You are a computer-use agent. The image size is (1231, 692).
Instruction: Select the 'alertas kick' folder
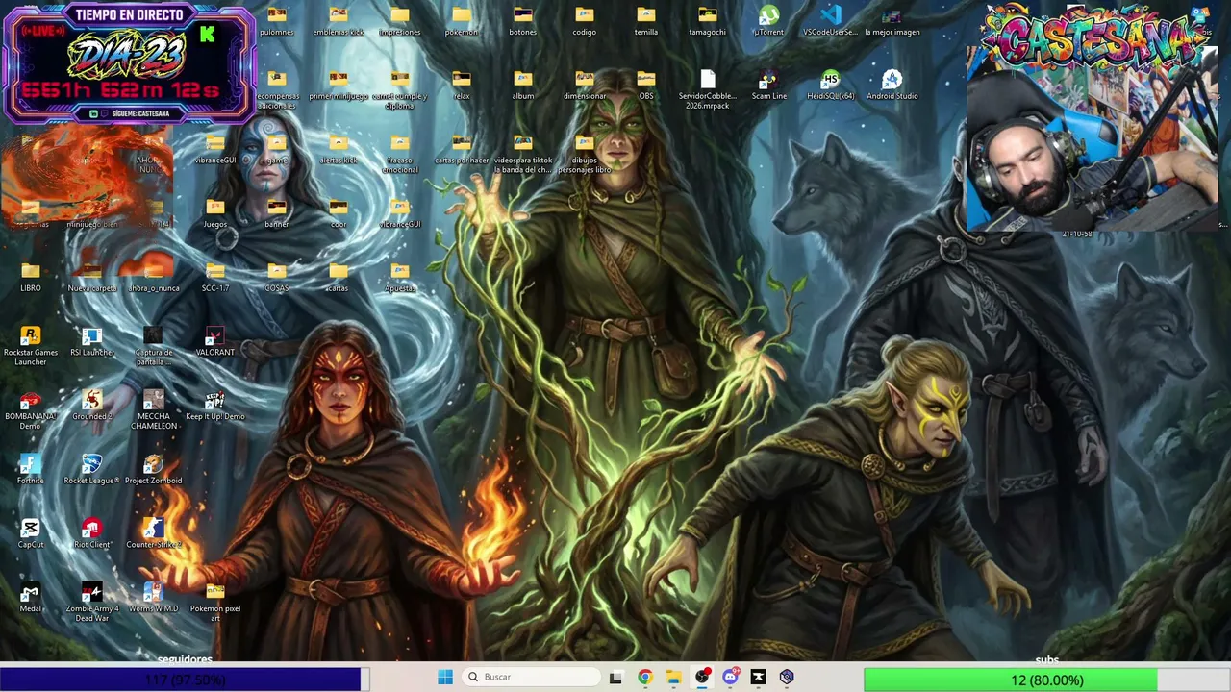339,150
